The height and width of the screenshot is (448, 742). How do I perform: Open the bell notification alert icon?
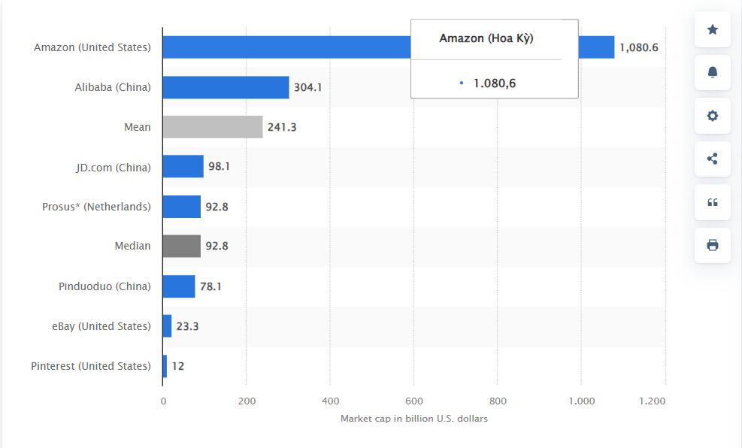712,72
